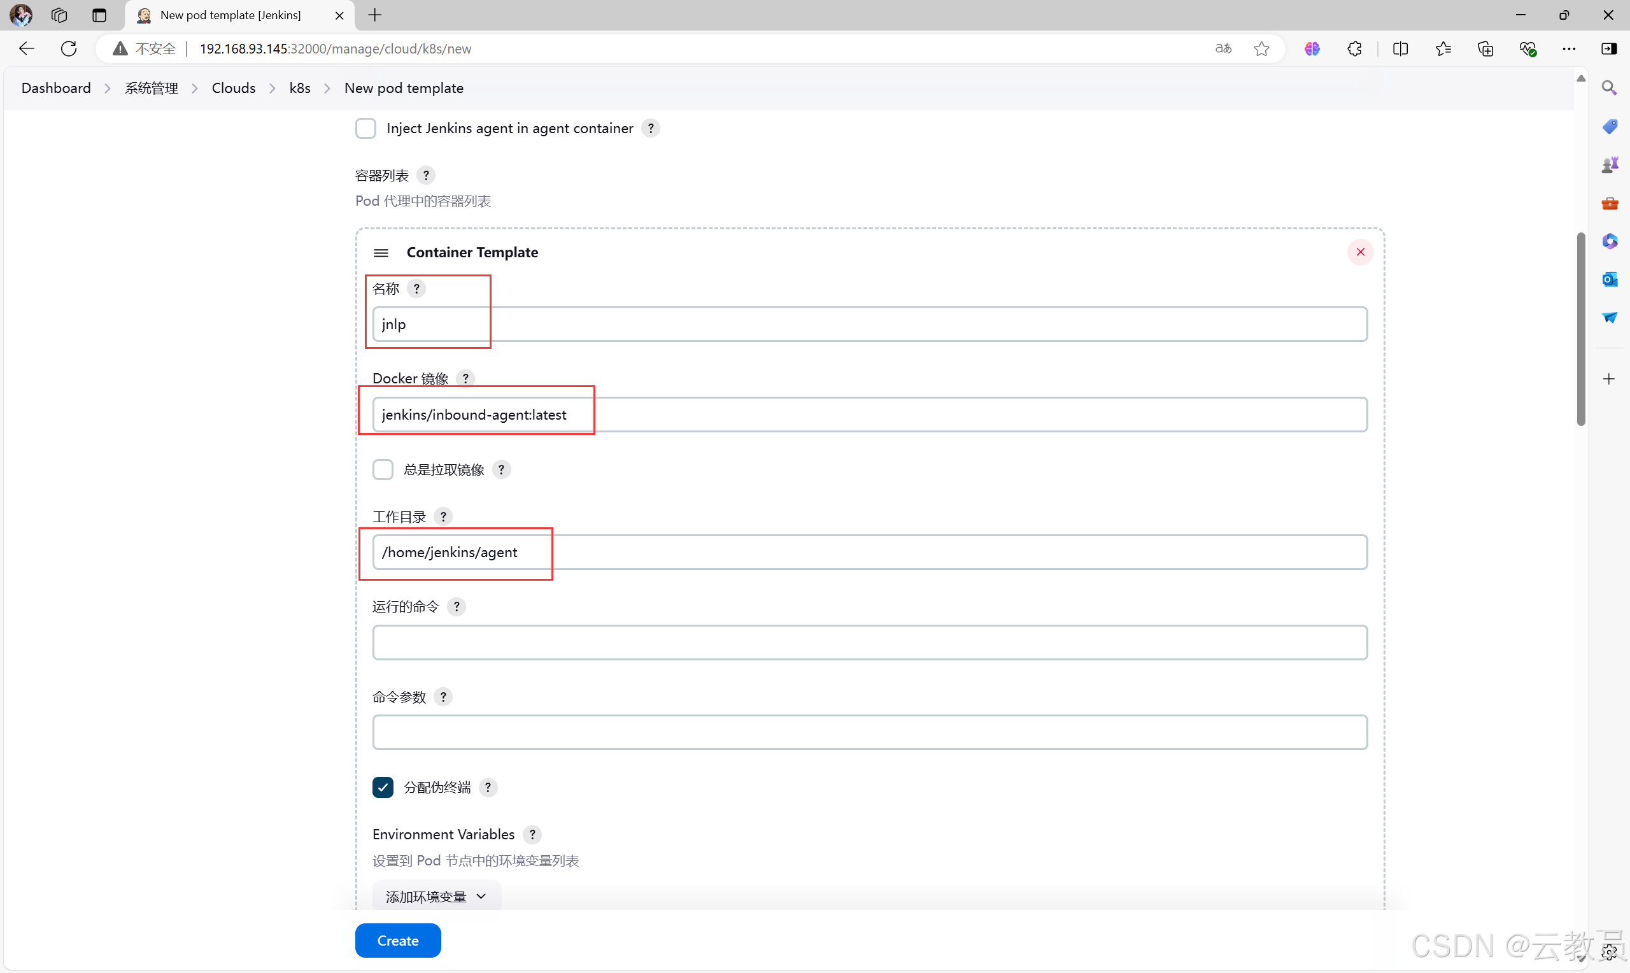Toggle the vertical tabs icon

99,15
